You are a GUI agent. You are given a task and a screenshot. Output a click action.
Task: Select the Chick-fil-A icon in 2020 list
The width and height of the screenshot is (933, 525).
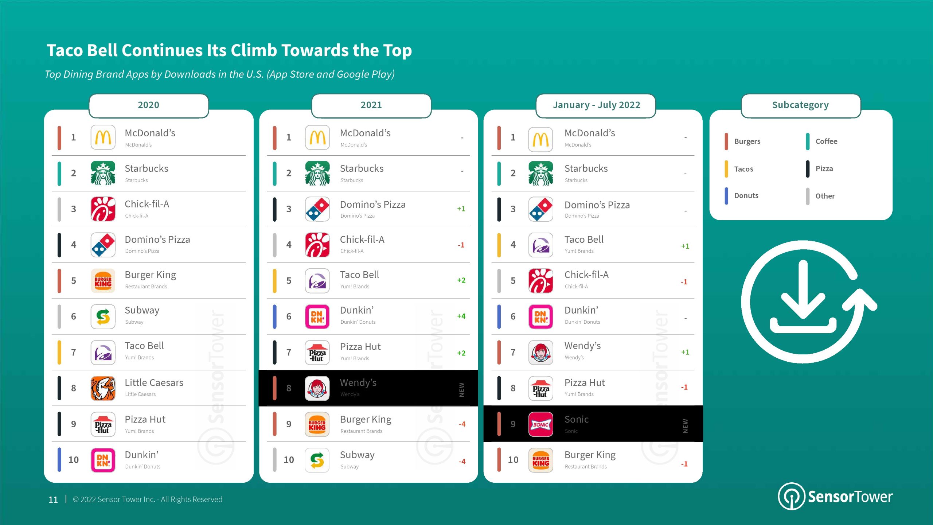pyautogui.click(x=102, y=208)
